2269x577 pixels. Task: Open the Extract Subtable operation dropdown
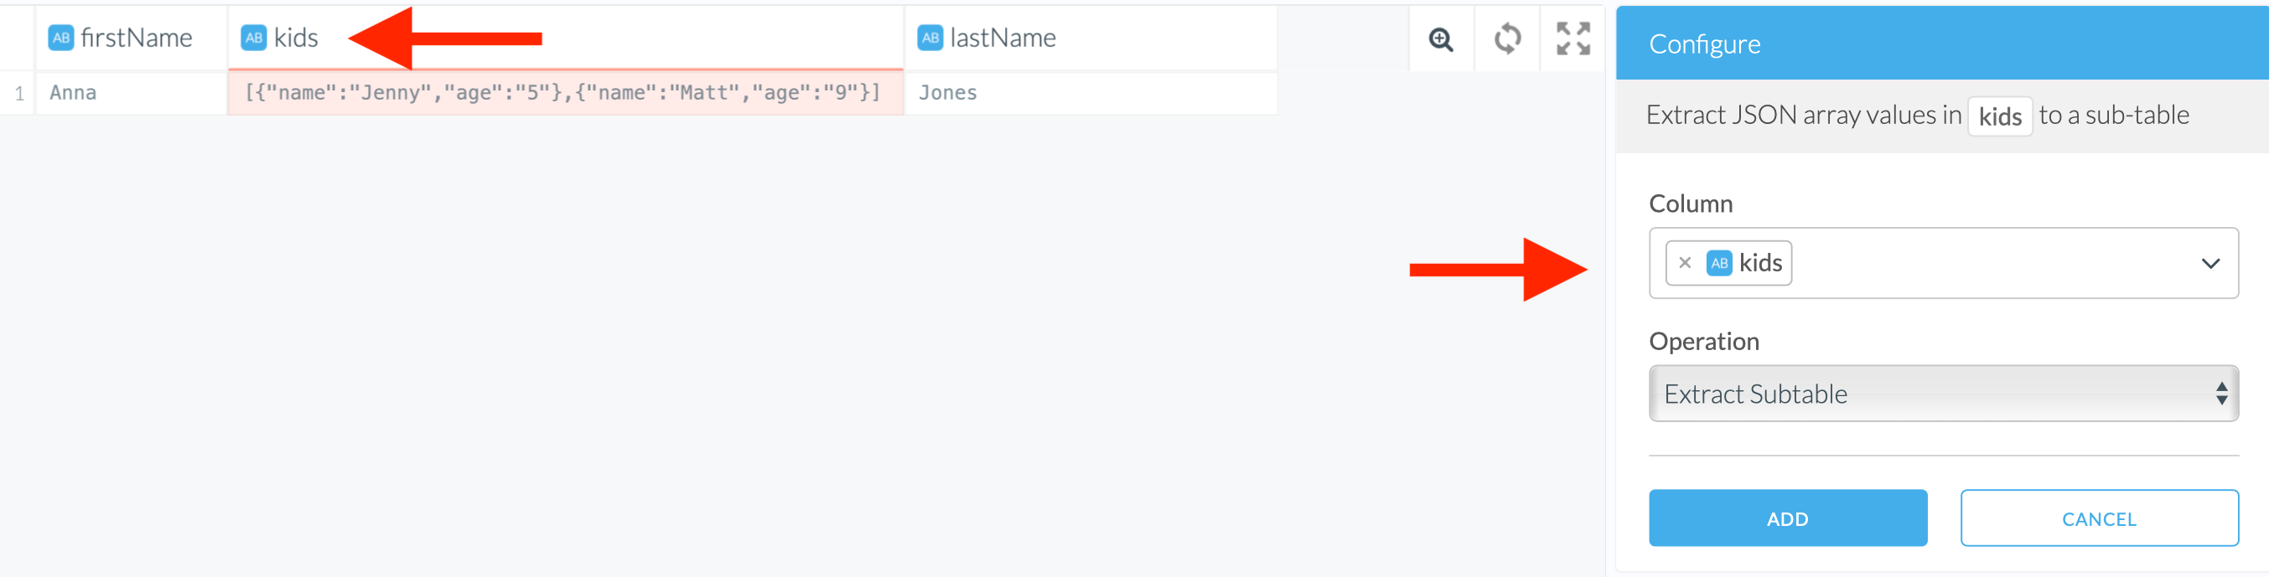[x=1942, y=393]
